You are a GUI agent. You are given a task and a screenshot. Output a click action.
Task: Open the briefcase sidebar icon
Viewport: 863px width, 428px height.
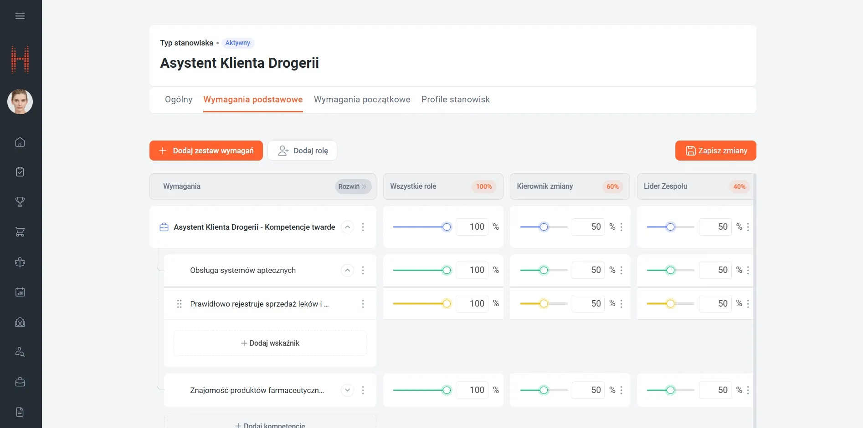20,382
